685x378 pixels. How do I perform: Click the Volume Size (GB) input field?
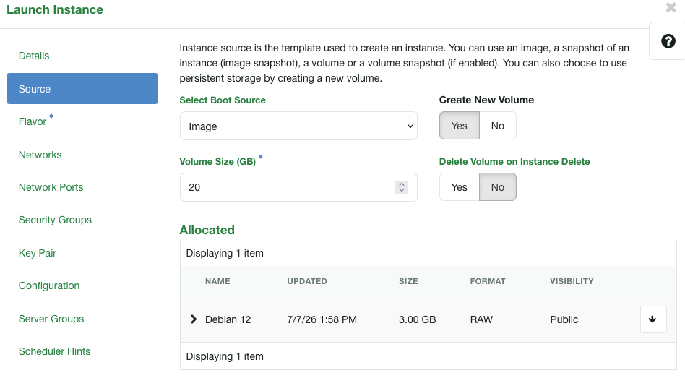(x=298, y=187)
